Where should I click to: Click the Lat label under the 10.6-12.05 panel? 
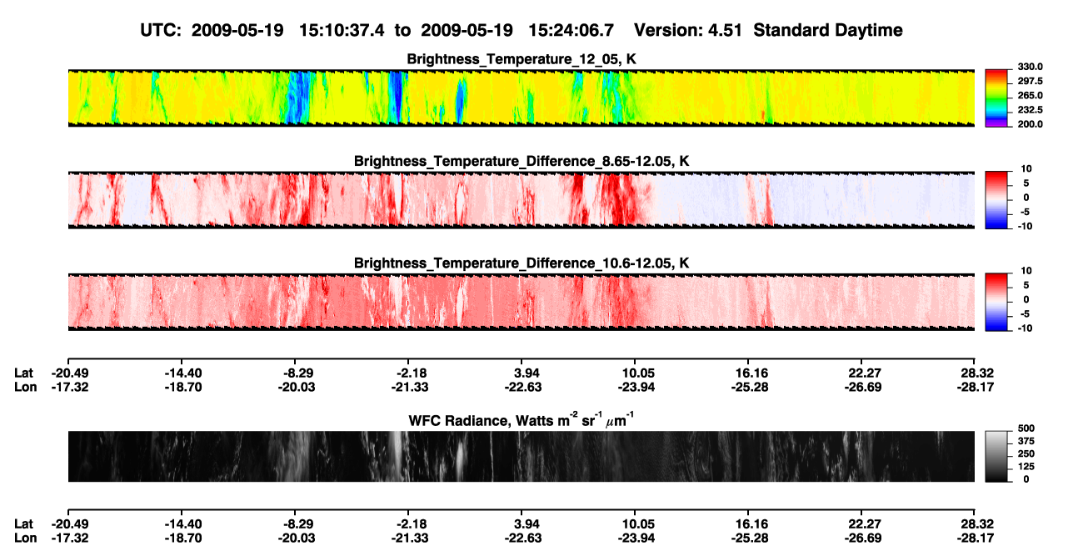click(x=23, y=373)
